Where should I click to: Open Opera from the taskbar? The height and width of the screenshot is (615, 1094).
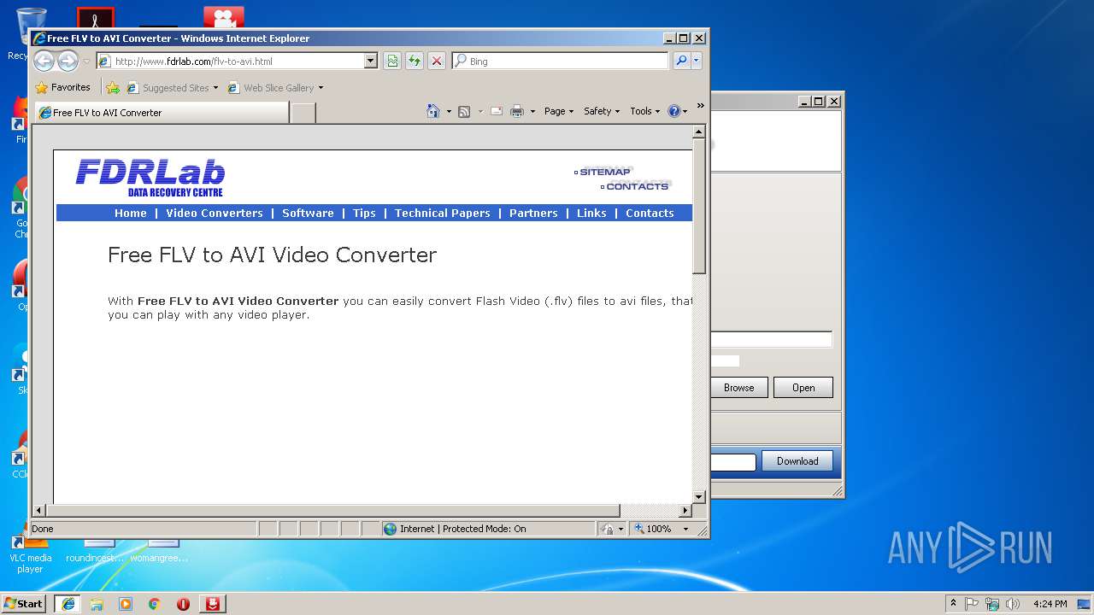point(183,604)
